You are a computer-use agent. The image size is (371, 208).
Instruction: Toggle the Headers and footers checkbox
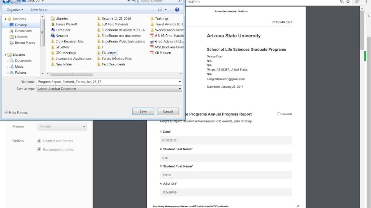click(x=39, y=141)
